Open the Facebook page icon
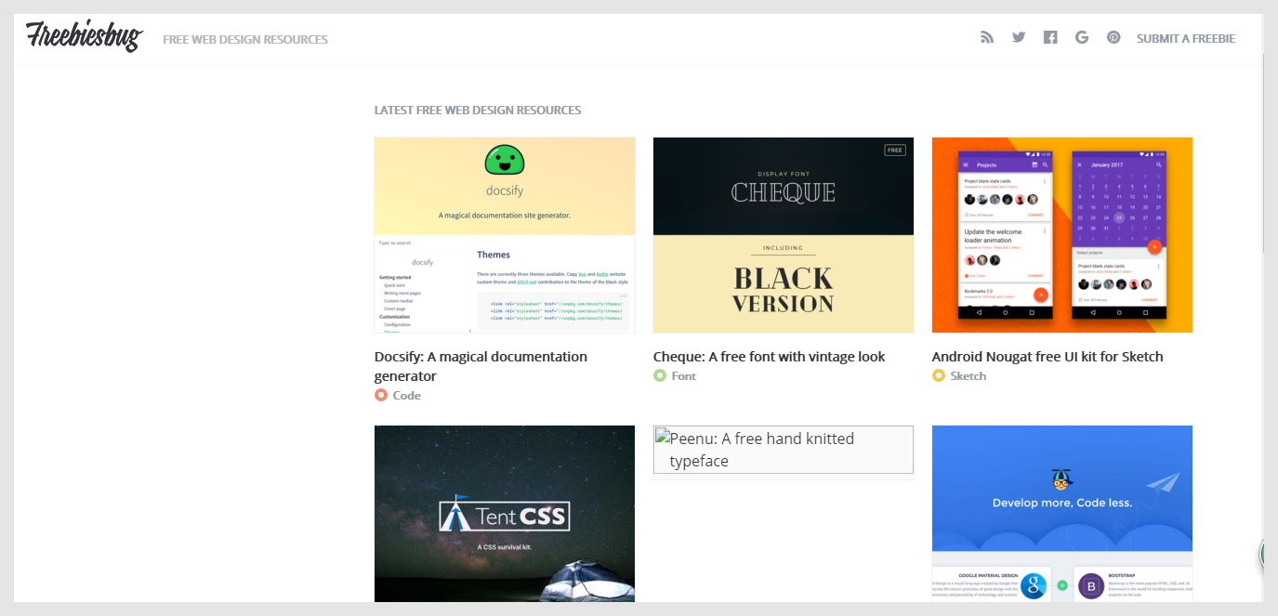 tap(1050, 37)
